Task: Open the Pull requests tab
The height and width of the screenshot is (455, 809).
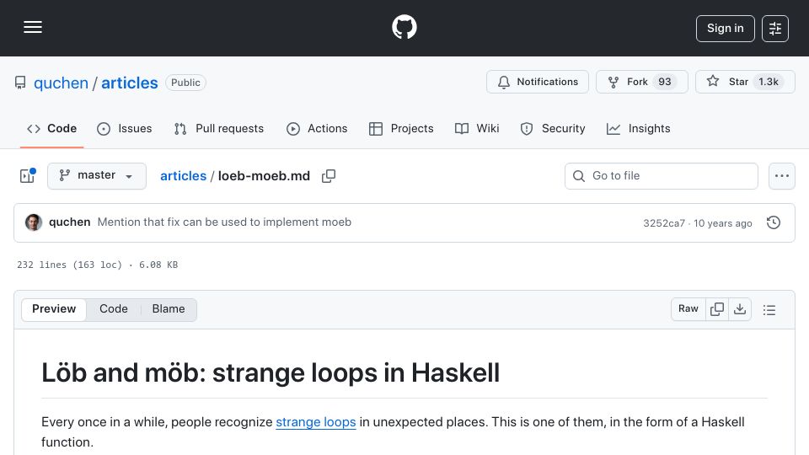Action: pyautogui.click(x=219, y=128)
